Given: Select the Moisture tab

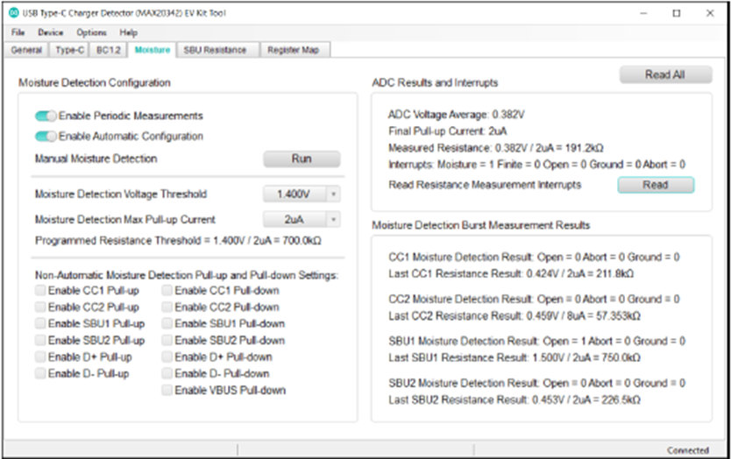Looking at the screenshot, I should tap(153, 50).
